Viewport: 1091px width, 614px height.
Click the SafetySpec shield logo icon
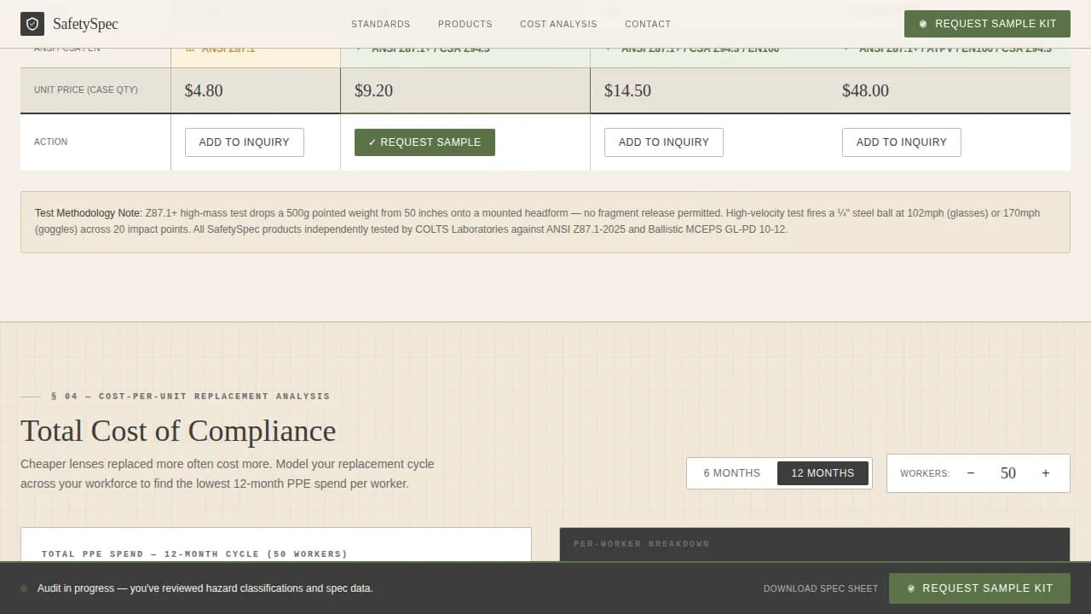32,24
